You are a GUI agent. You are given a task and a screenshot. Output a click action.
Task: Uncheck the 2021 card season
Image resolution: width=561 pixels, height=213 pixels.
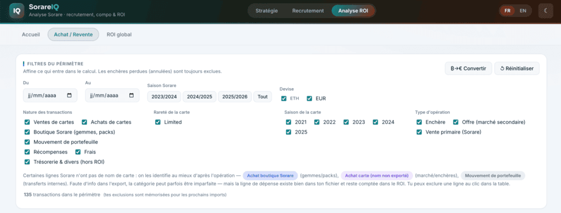(x=289, y=122)
